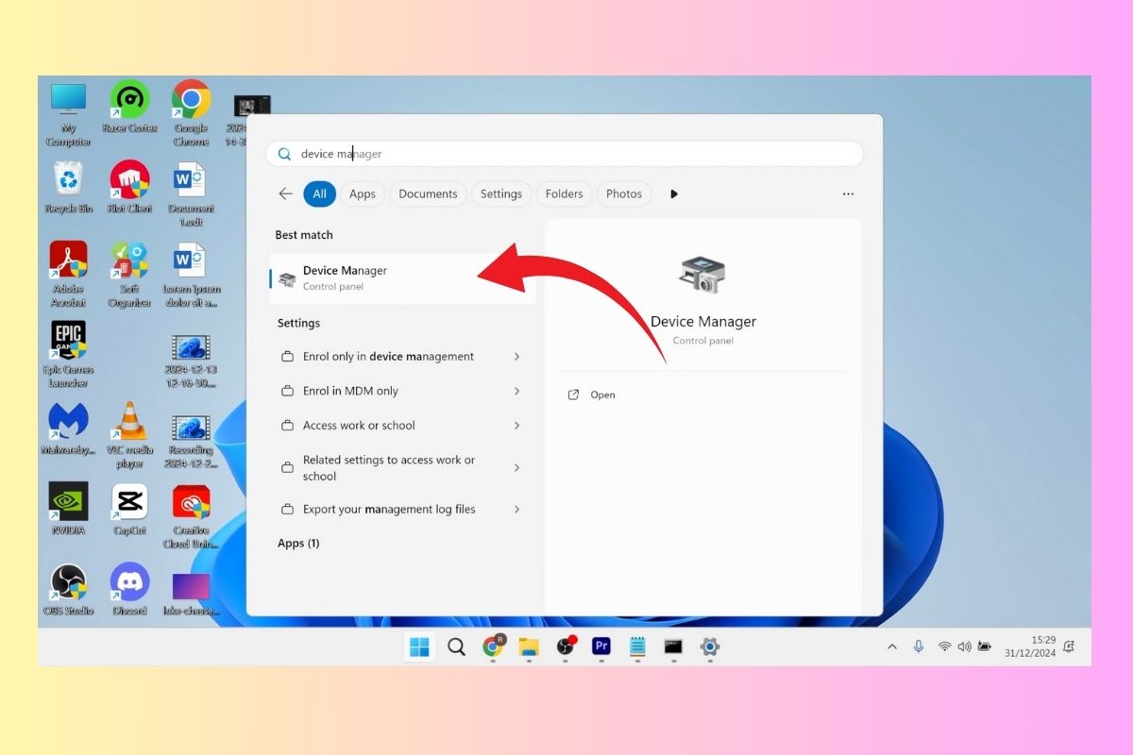Select the large Device Manager preview icon
Image resolution: width=1133 pixels, height=755 pixels.
click(x=702, y=275)
